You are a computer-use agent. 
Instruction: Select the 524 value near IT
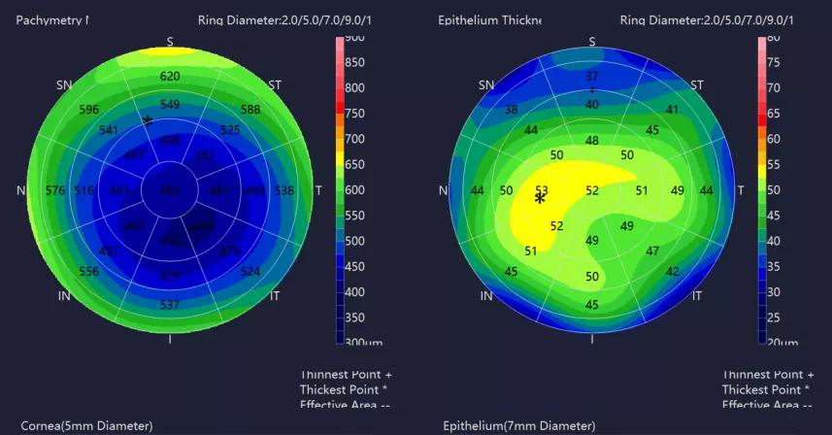point(250,272)
